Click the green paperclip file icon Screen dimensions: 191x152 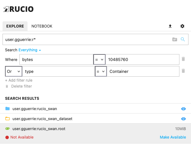8,129
